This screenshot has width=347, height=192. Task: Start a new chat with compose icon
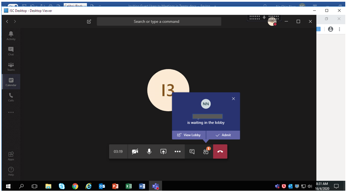[x=89, y=21]
